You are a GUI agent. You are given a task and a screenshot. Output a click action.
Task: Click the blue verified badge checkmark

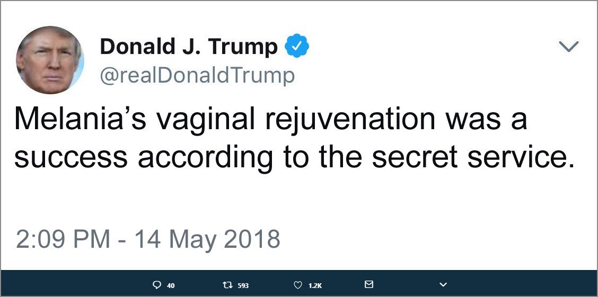[297, 46]
